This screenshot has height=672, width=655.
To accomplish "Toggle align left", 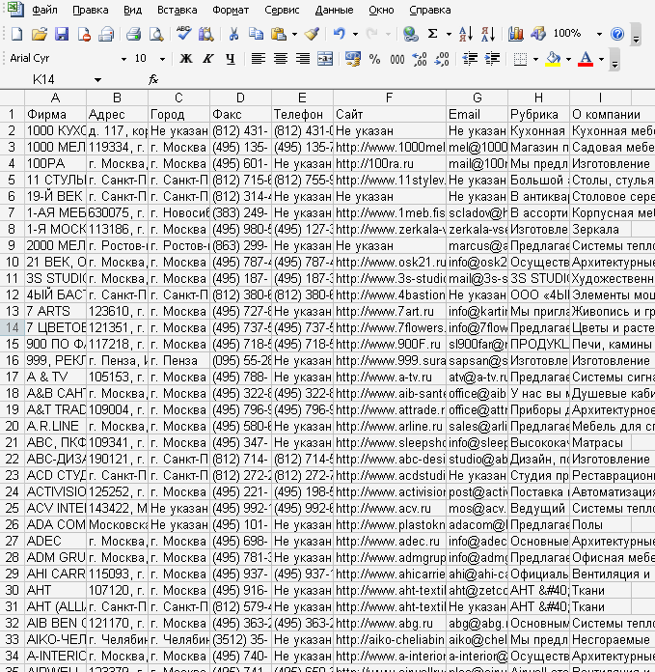I will [x=259, y=59].
